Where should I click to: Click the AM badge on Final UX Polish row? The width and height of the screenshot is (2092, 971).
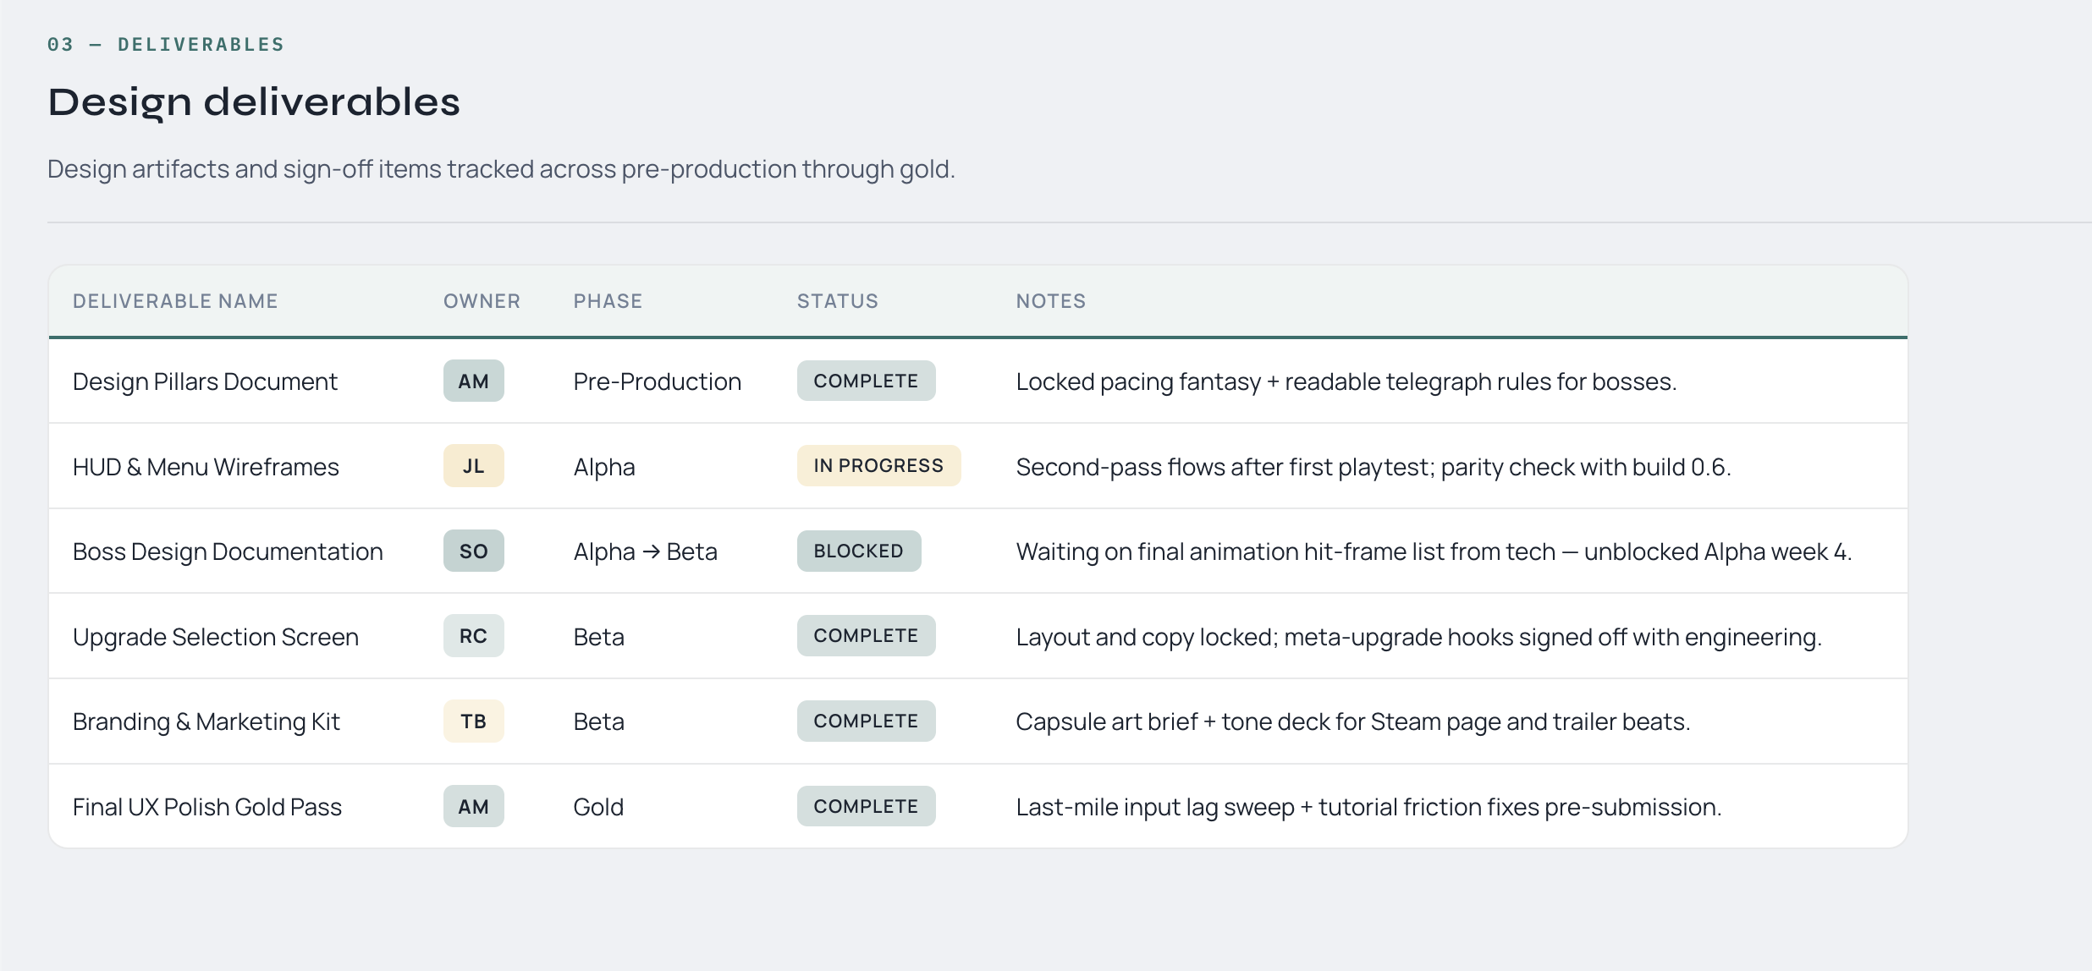pyautogui.click(x=473, y=807)
